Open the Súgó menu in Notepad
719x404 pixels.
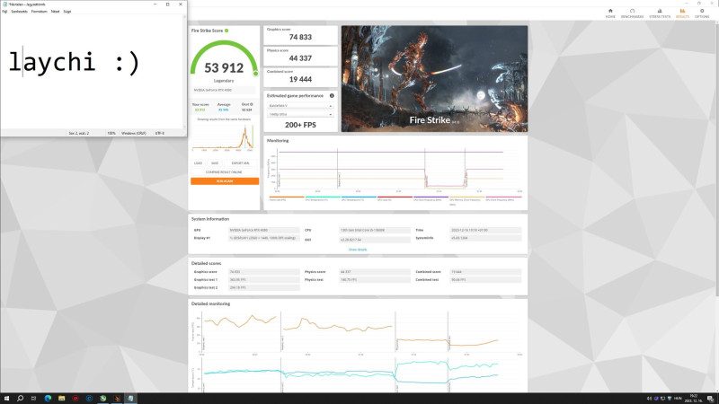pos(67,12)
